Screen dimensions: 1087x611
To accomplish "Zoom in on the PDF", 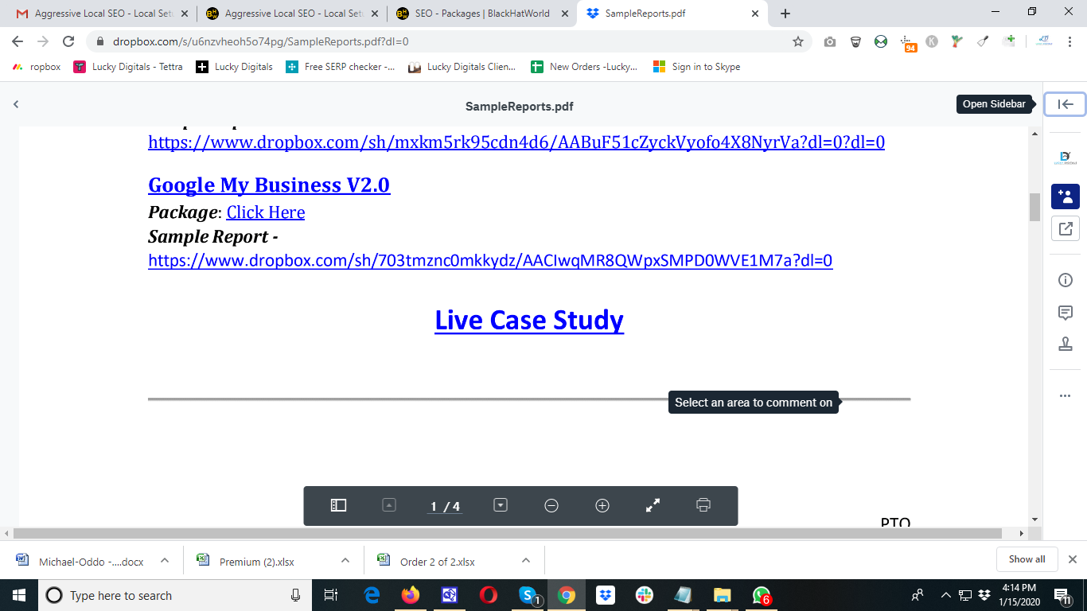I will click(602, 505).
